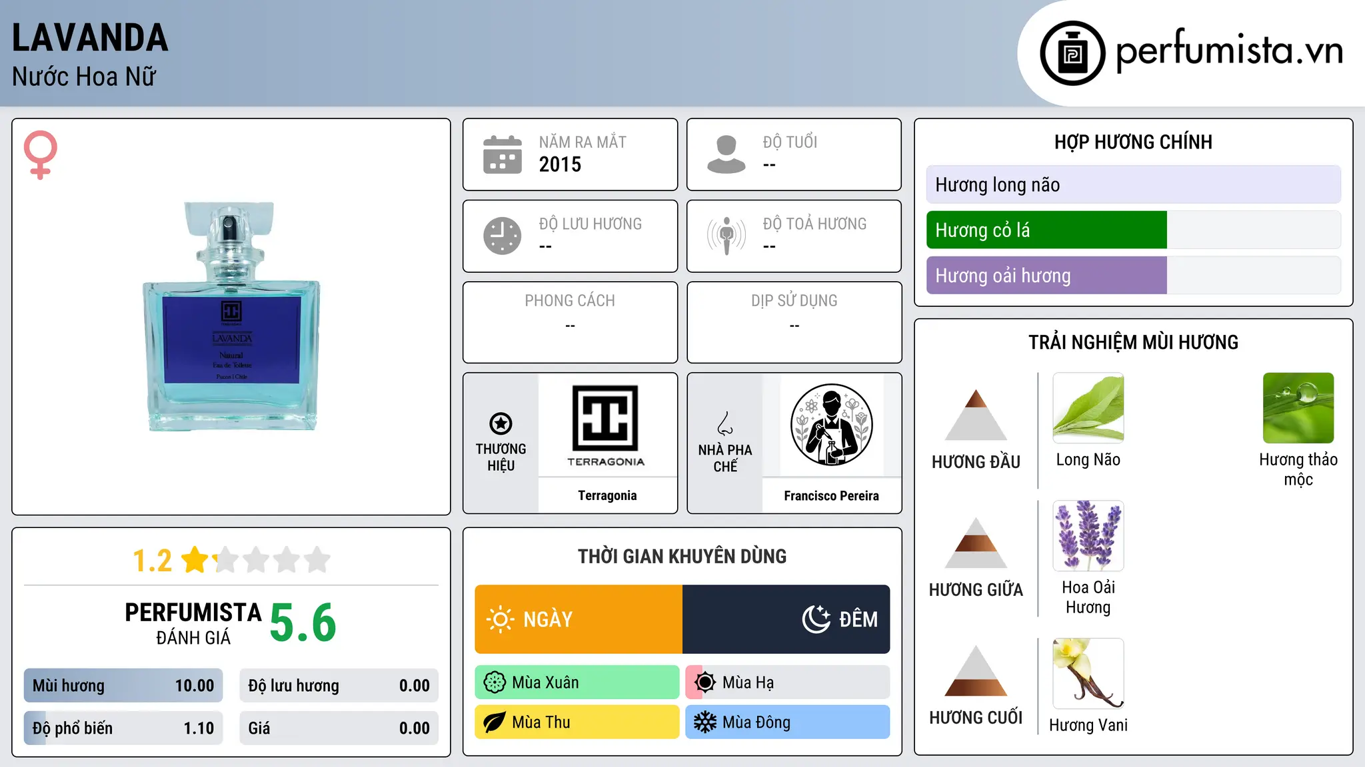Click the green 5.6 Perfumista score

(303, 623)
